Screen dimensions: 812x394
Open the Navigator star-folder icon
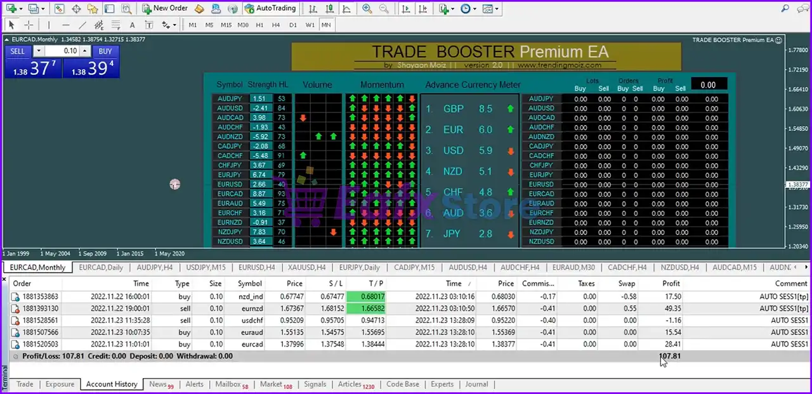(93, 8)
